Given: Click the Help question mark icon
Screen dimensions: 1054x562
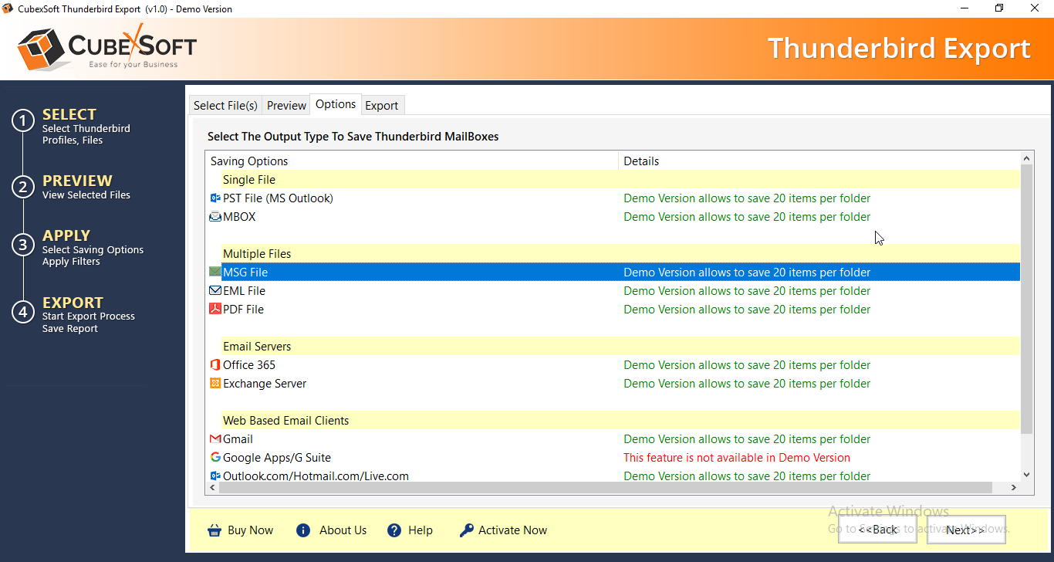Looking at the screenshot, I should [394, 530].
